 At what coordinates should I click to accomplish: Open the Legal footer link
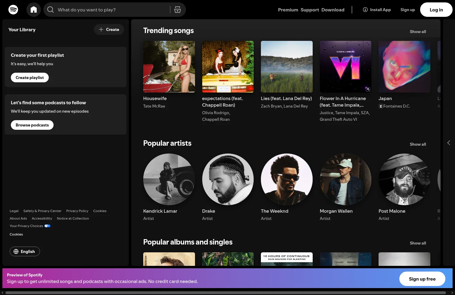pyautogui.click(x=14, y=211)
